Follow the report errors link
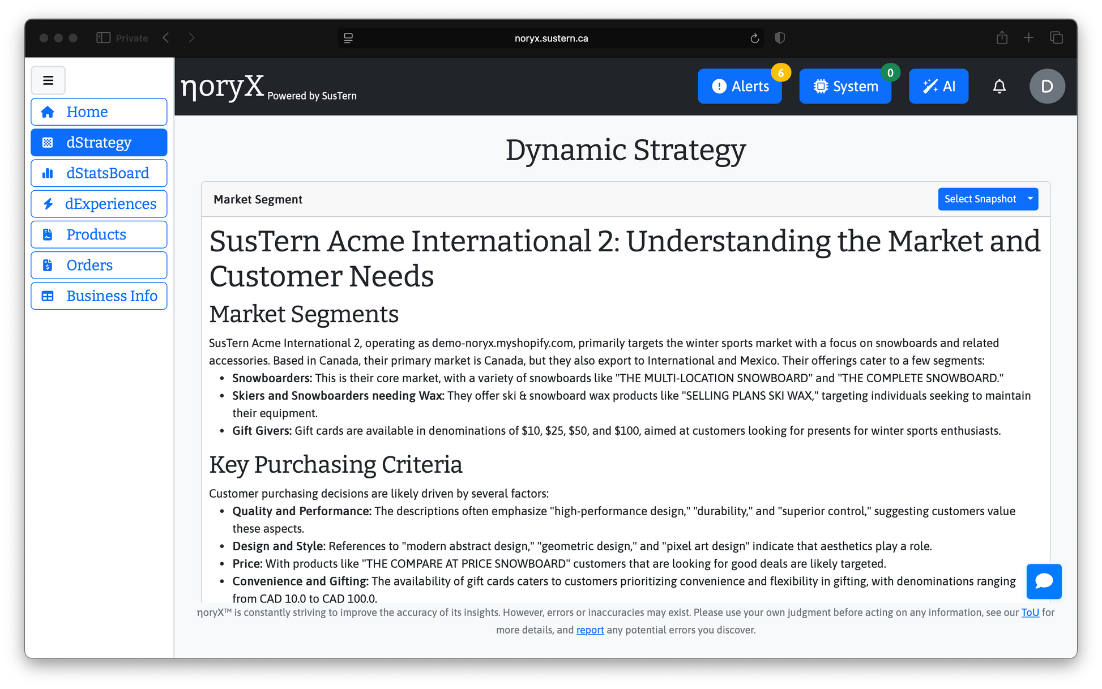The width and height of the screenshot is (1102, 689). click(x=590, y=630)
